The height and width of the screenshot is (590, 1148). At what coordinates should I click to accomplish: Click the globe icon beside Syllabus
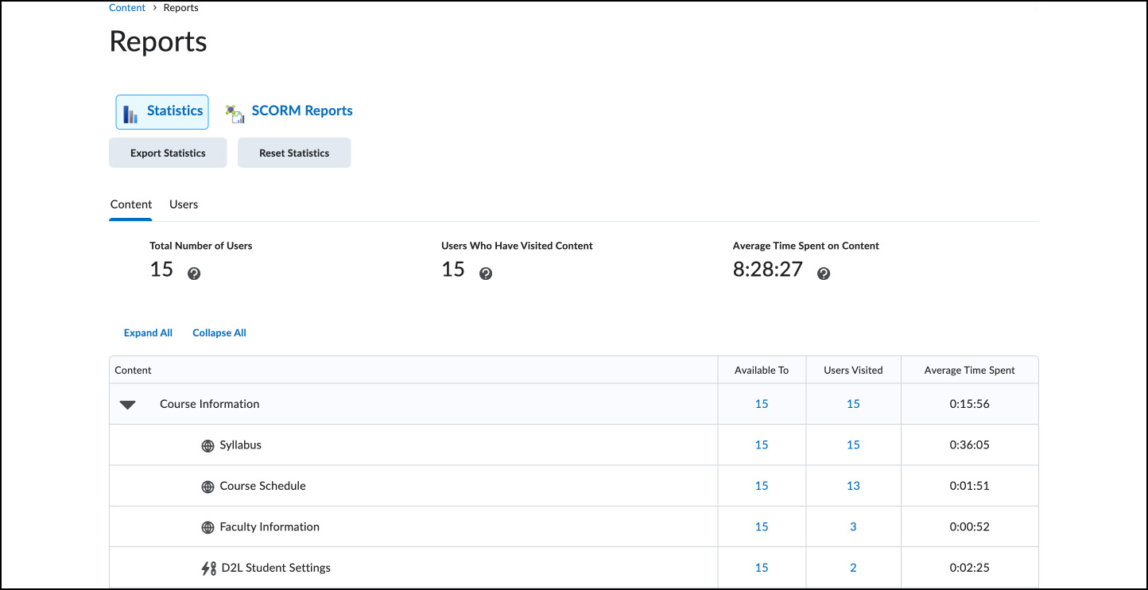click(207, 446)
